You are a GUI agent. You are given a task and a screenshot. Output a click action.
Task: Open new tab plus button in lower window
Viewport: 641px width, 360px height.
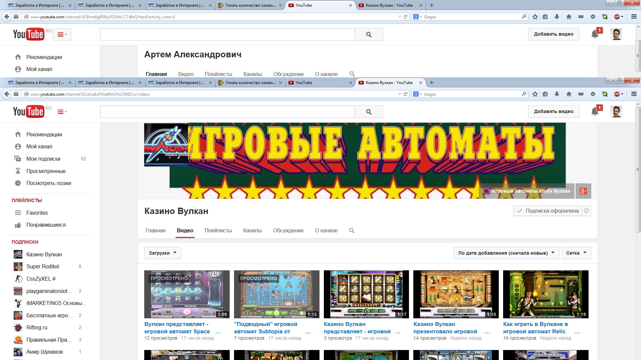point(432,83)
